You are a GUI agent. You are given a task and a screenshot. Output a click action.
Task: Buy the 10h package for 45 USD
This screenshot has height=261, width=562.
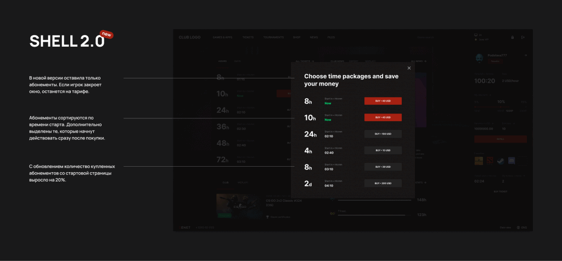383,117
